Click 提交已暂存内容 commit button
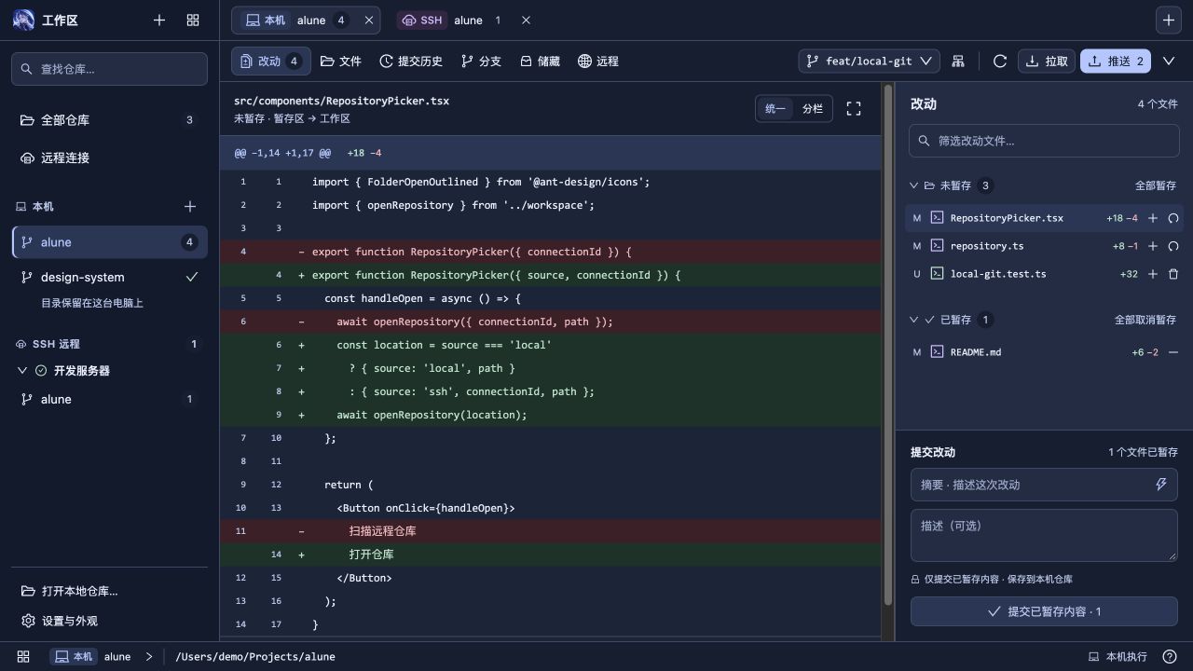The width and height of the screenshot is (1193, 671). coord(1044,611)
